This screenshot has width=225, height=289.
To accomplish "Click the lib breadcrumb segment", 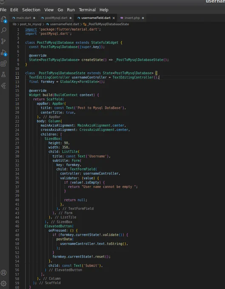I will point(14,24).
